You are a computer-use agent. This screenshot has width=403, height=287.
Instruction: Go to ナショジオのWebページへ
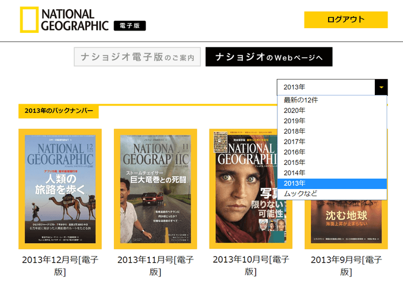pyautogui.click(x=269, y=57)
